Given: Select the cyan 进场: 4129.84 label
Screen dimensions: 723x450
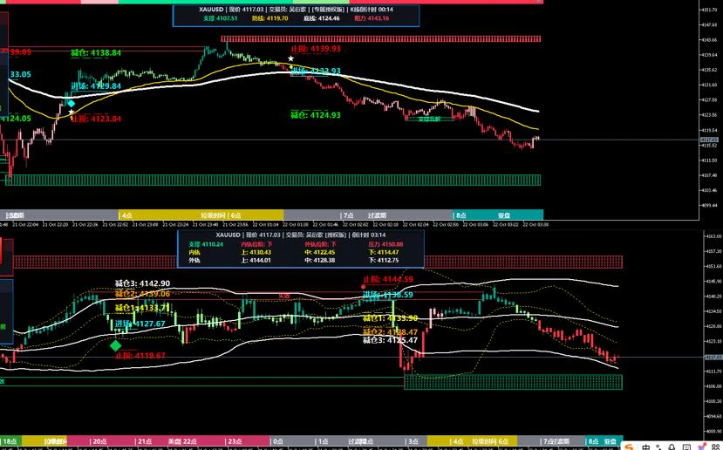Looking at the screenshot, I should coord(96,86).
